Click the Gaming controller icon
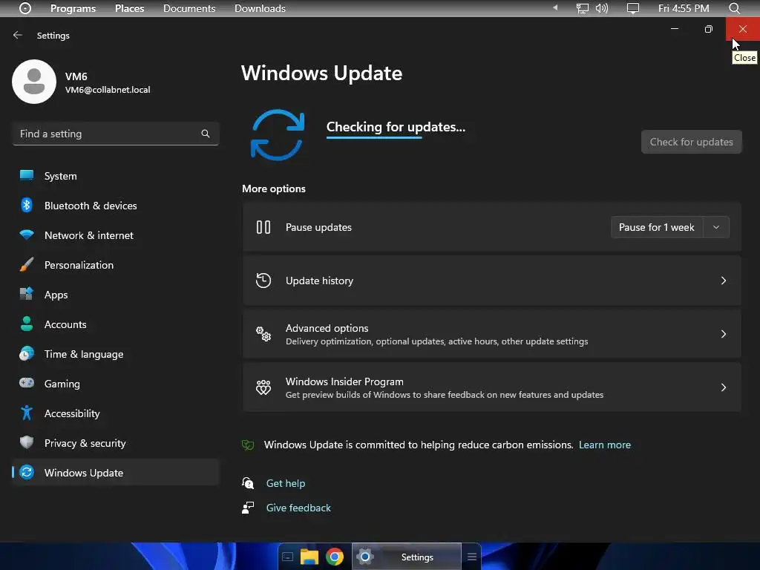Image resolution: width=760 pixels, height=570 pixels. click(x=27, y=383)
